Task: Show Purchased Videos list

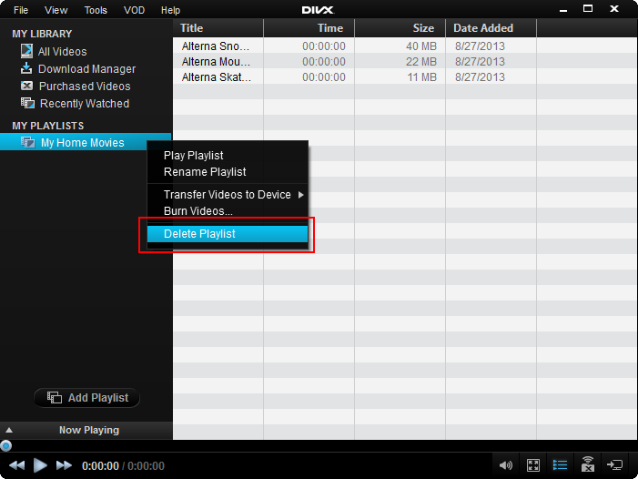Action: [84, 87]
